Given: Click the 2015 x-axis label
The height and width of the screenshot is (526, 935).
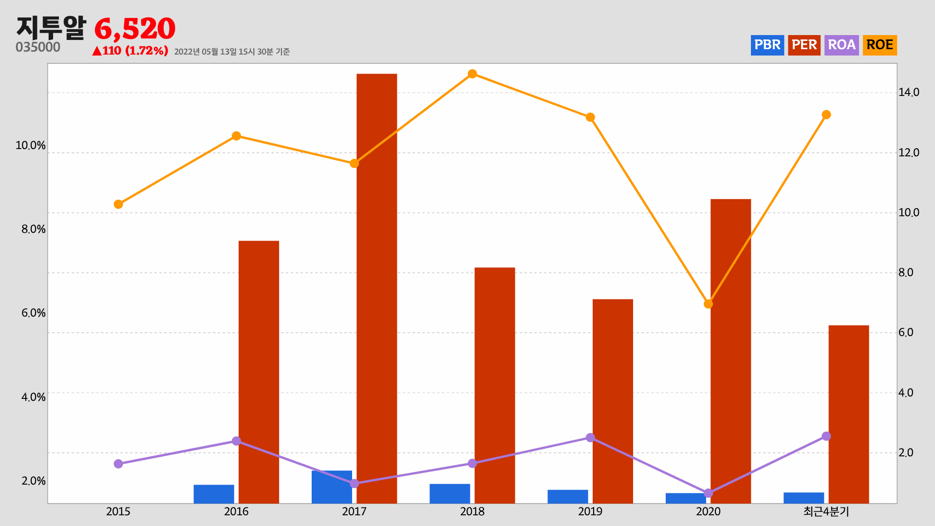Looking at the screenshot, I should point(118,511).
